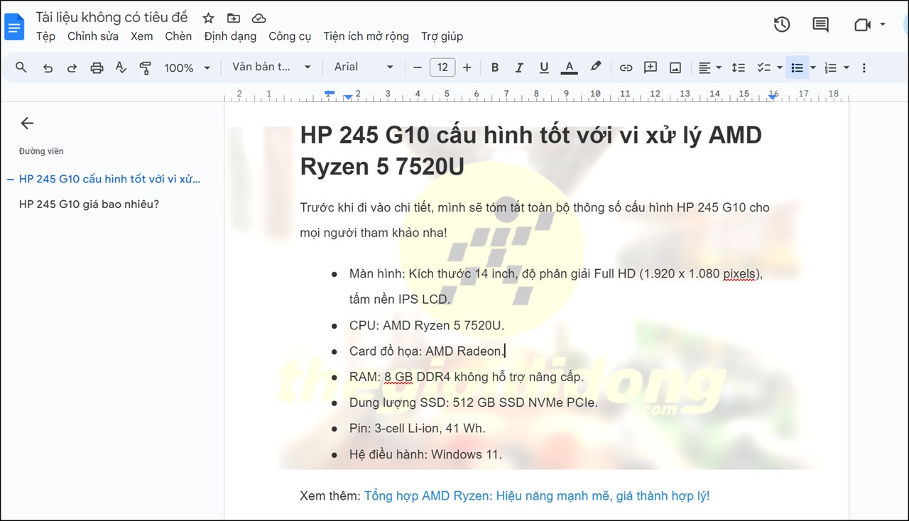
Task: Insert a link
Action: [x=626, y=67]
